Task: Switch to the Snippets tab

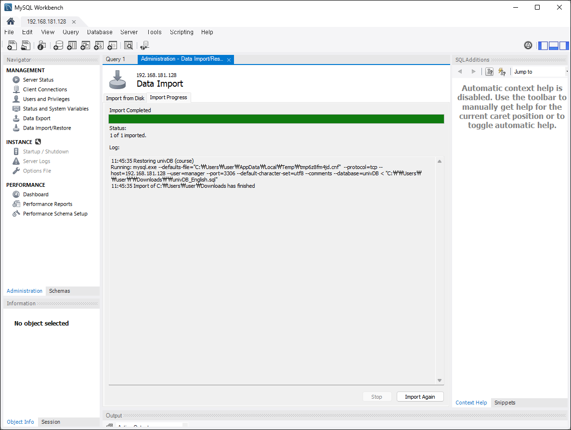Action: tap(505, 403)
